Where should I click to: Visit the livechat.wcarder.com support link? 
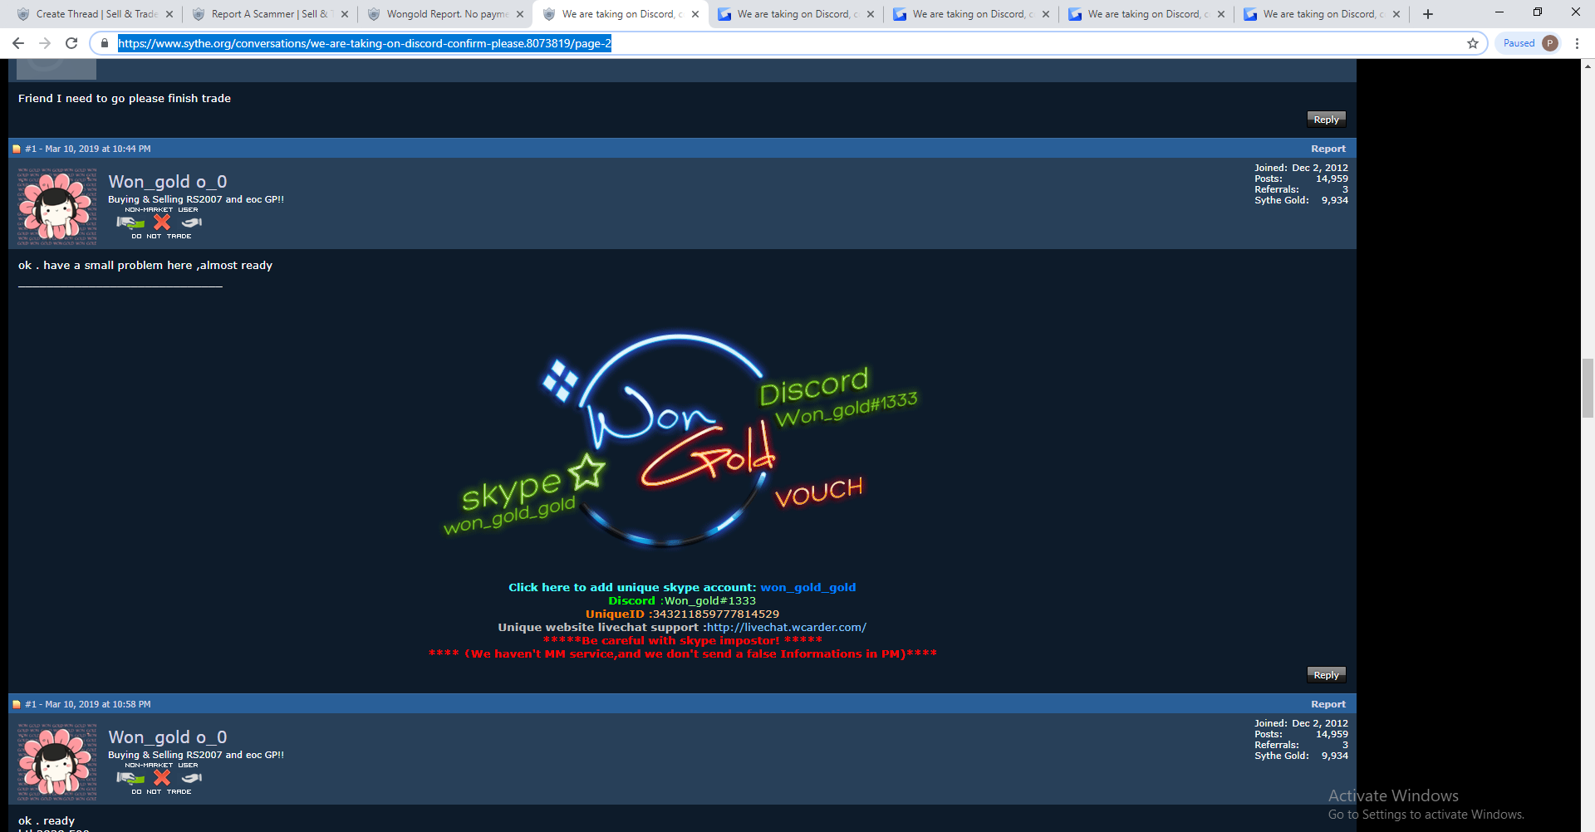(787, 627)
